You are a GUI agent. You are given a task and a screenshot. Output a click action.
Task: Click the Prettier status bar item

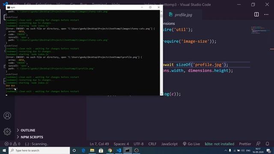click(x=245, y=144)
